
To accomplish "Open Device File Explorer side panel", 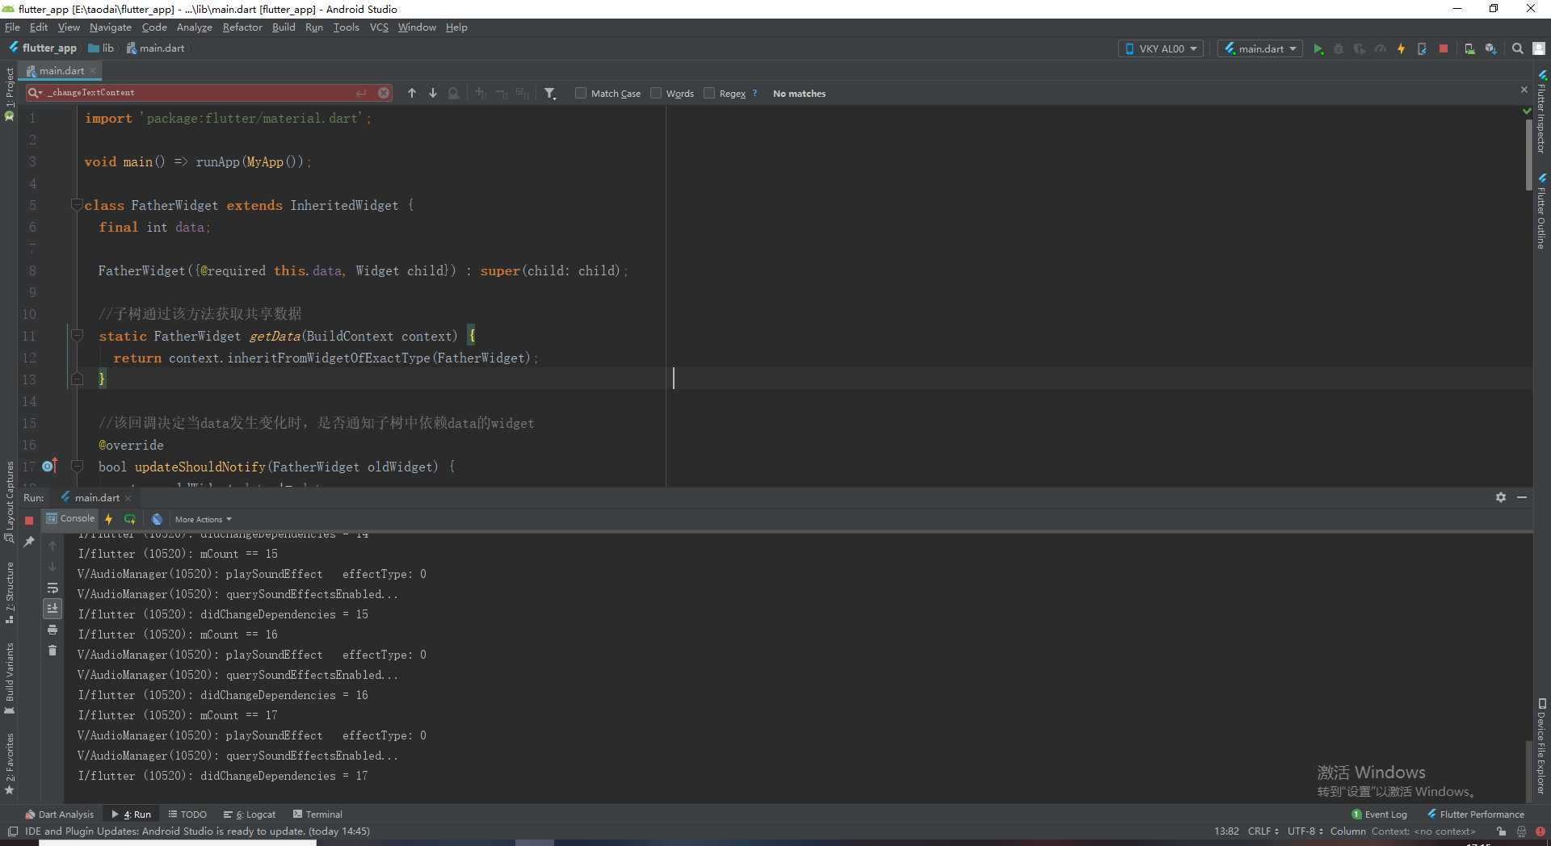I will point(1541,747).
